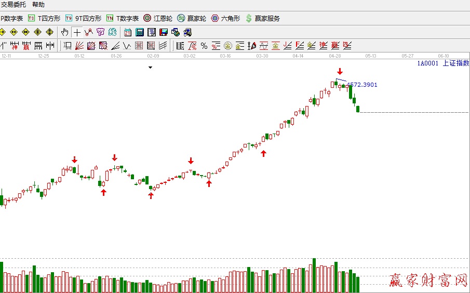470x293 pixels.
Task: Click the calculator icon in toolbar
Action: [139, 32]
